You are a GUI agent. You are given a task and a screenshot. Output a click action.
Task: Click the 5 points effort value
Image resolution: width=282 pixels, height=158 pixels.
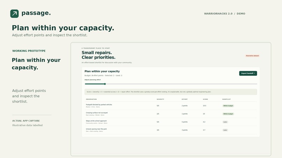(x=184, y=122)
